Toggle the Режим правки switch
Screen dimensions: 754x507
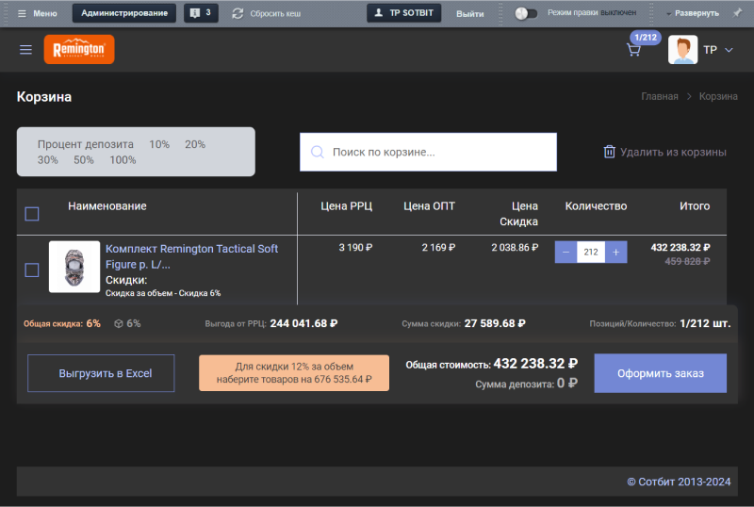click(526, 13)
